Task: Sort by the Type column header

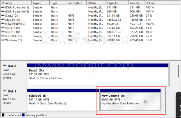Action: pyautogui.click(x=58, y=3)
